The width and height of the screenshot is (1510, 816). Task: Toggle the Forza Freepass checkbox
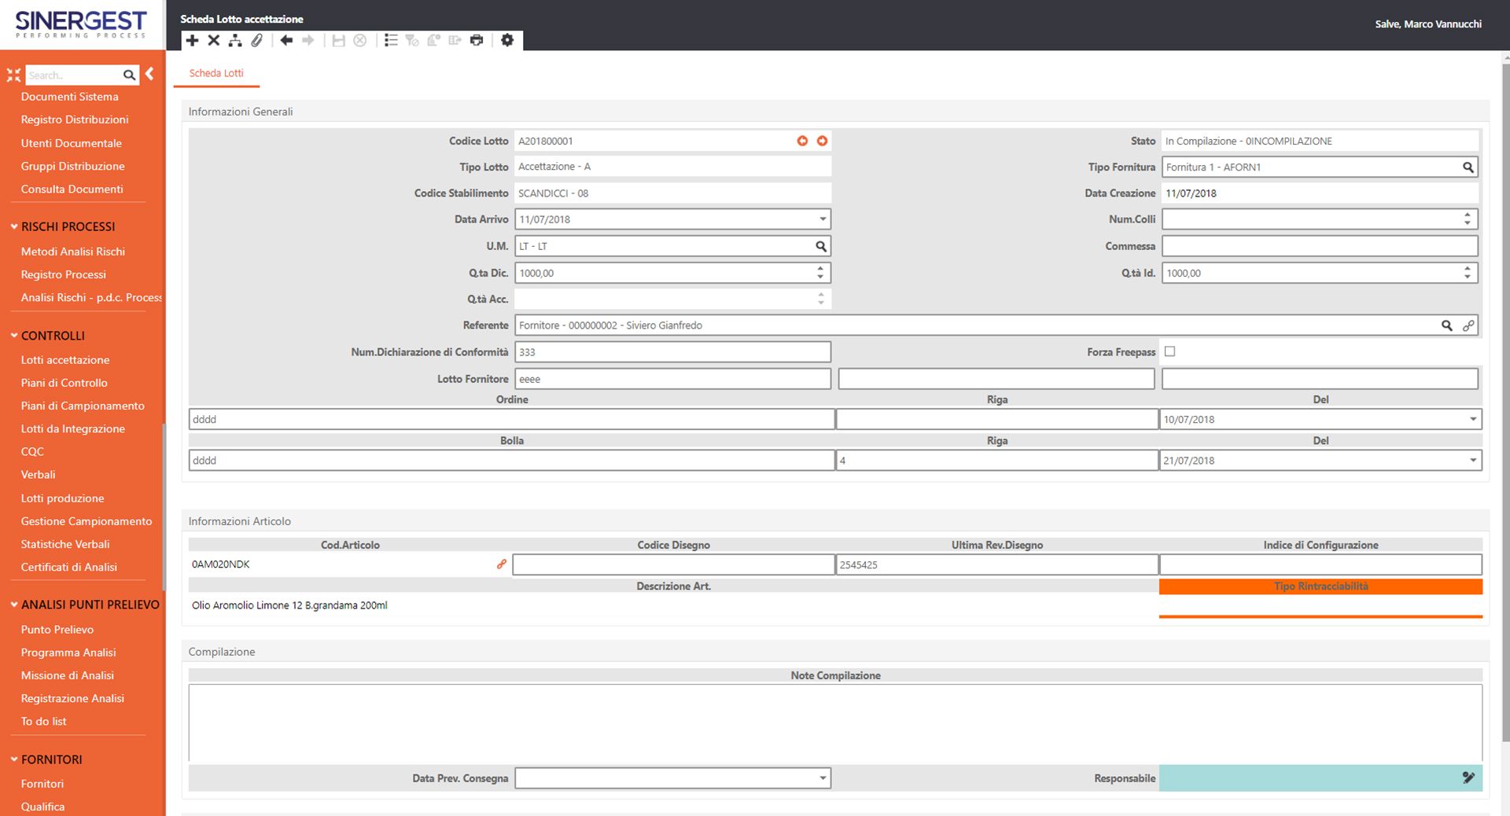(1169, 351)
